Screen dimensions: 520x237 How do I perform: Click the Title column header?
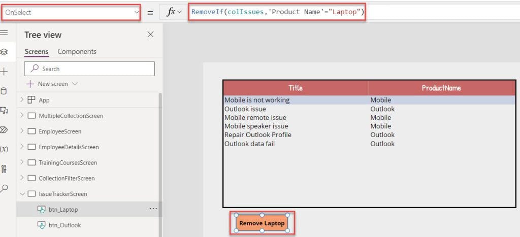coord(296,88)
